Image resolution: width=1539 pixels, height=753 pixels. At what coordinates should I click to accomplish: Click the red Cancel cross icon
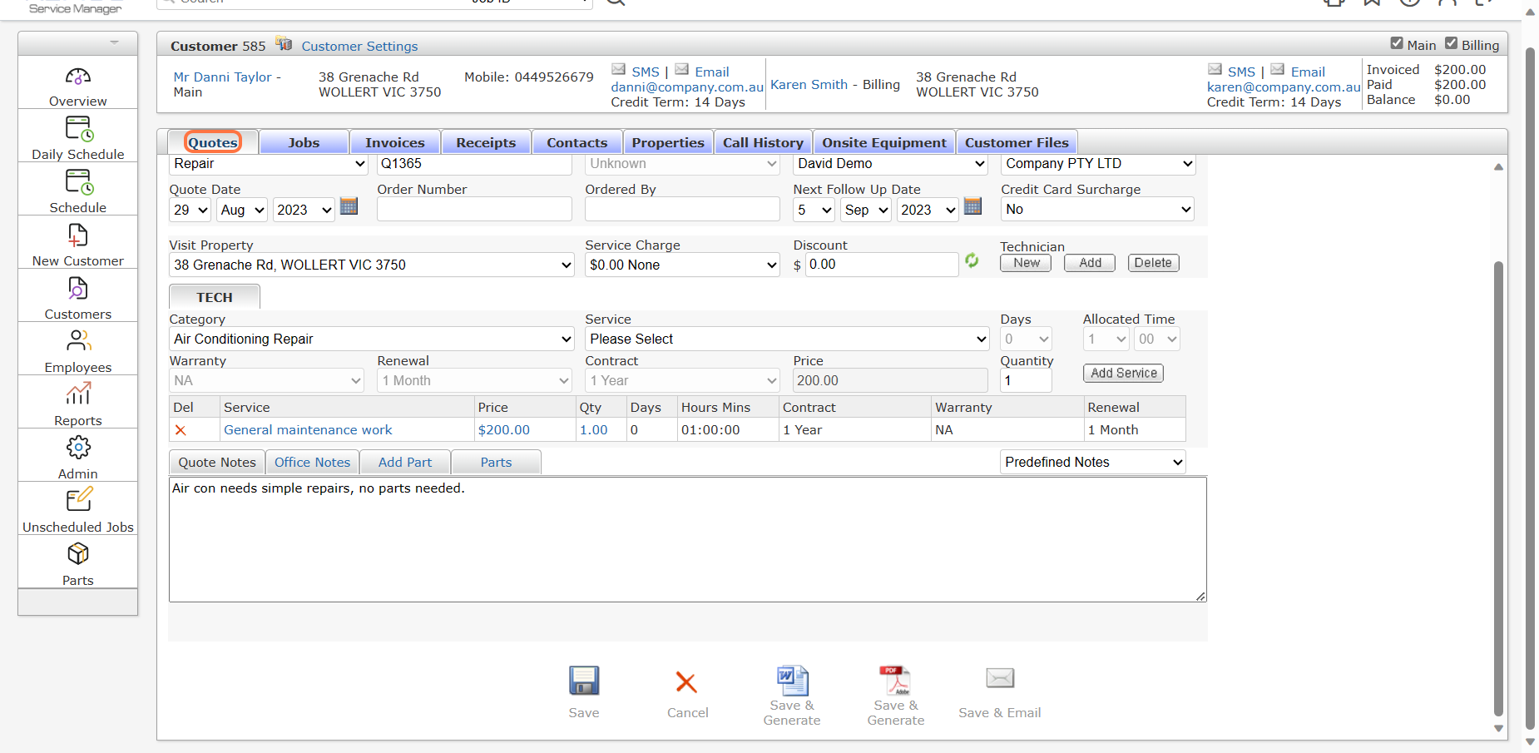[x=686, y=682]
